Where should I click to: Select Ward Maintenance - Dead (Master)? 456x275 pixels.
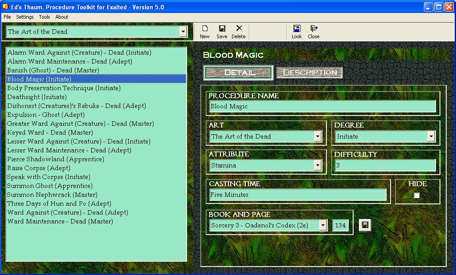96,221
